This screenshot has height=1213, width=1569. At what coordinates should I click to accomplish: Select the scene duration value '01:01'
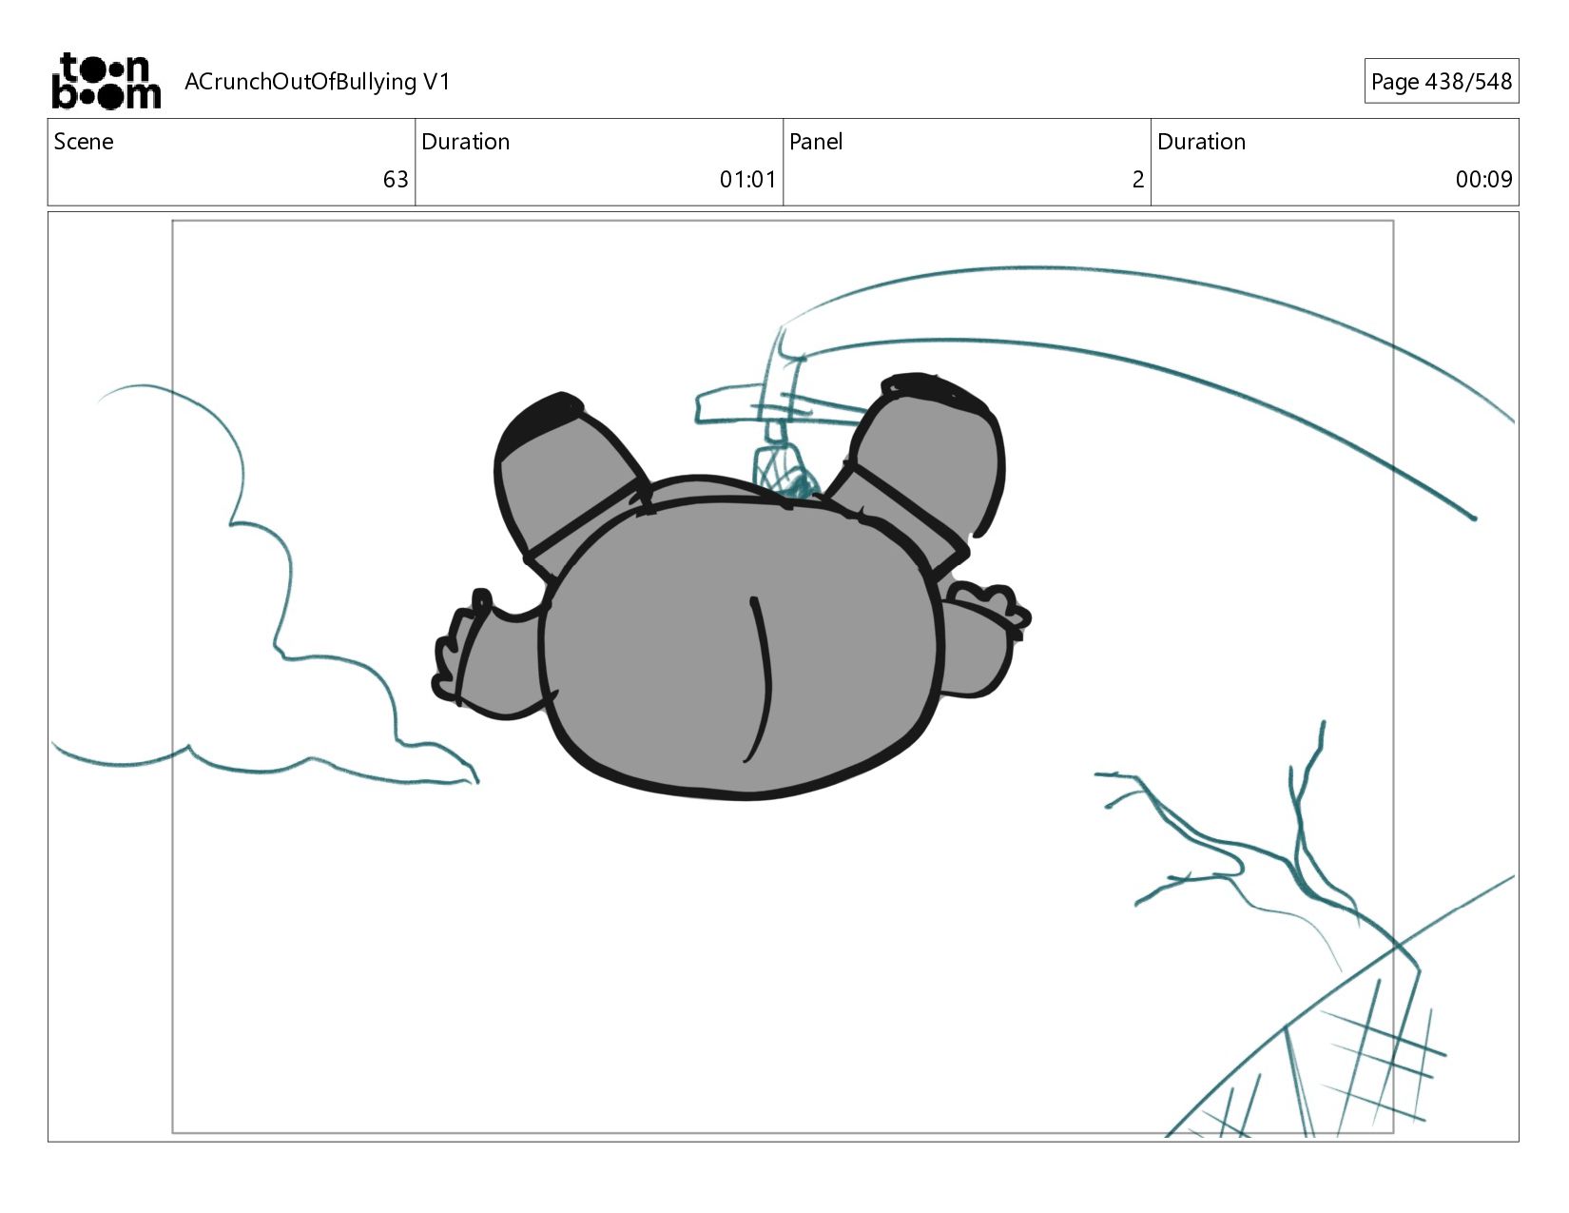(747, 180)
